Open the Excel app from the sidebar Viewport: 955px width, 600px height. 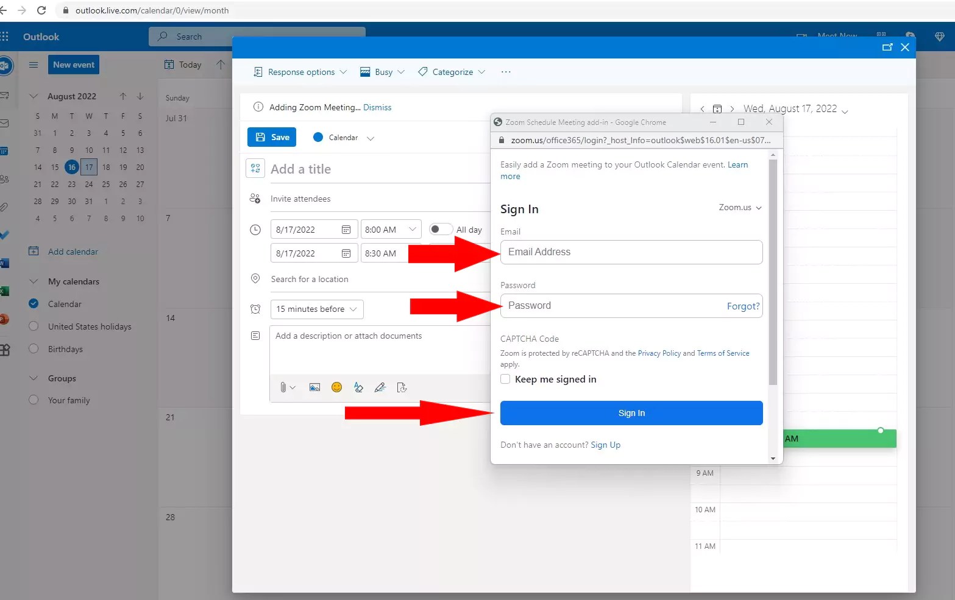(5, 291)
